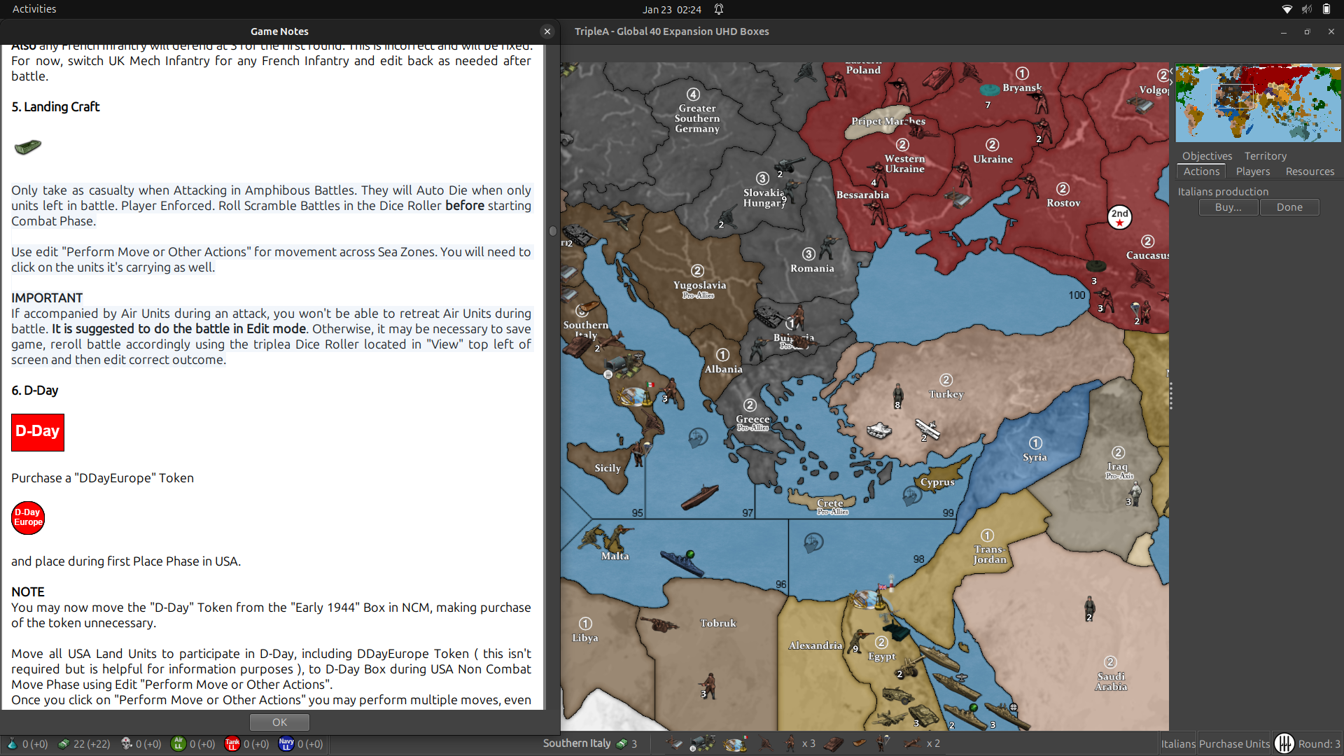
Task: Click the 2nd Soviet capital marker on map
Action: 1119,217
